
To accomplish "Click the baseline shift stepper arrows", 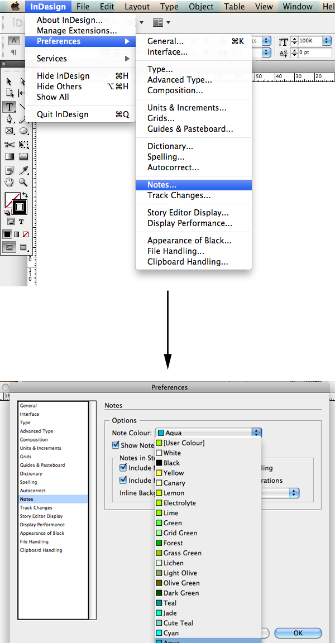I will coord(294,52).
